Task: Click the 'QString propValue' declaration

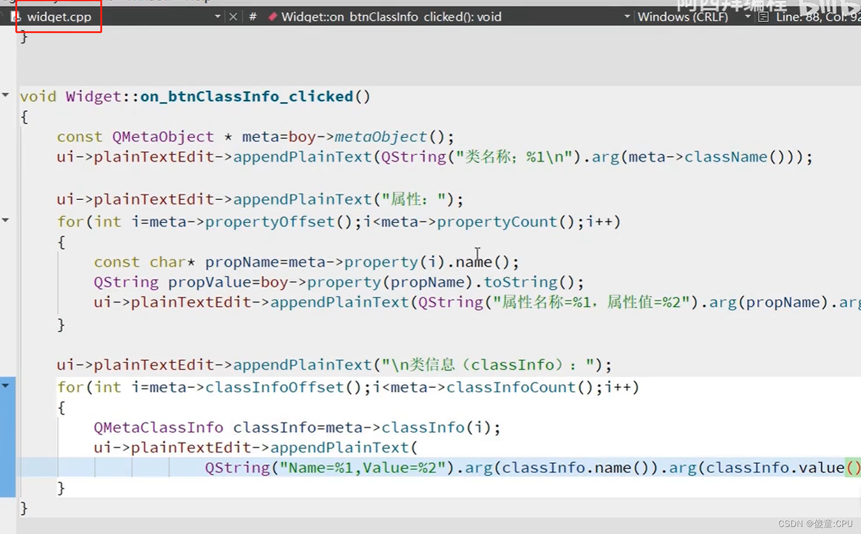Action: 172,282
